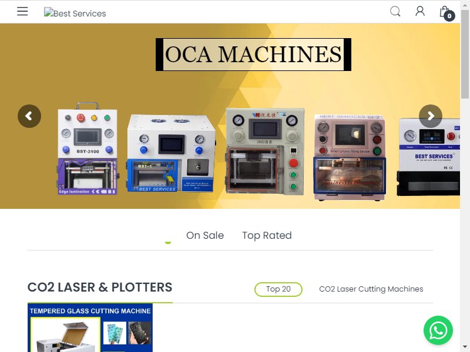Select the Top 20 filter pill
Viewport: 470px width, 352px height.
278,289
